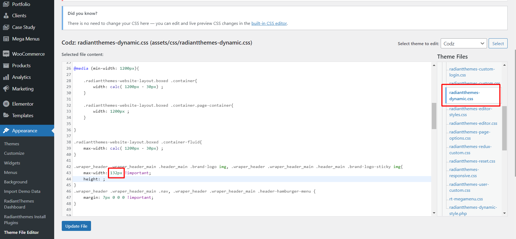Screen dimensions: 516x239
Task: Click the Templates folder icon
Action: coord(6,115)
